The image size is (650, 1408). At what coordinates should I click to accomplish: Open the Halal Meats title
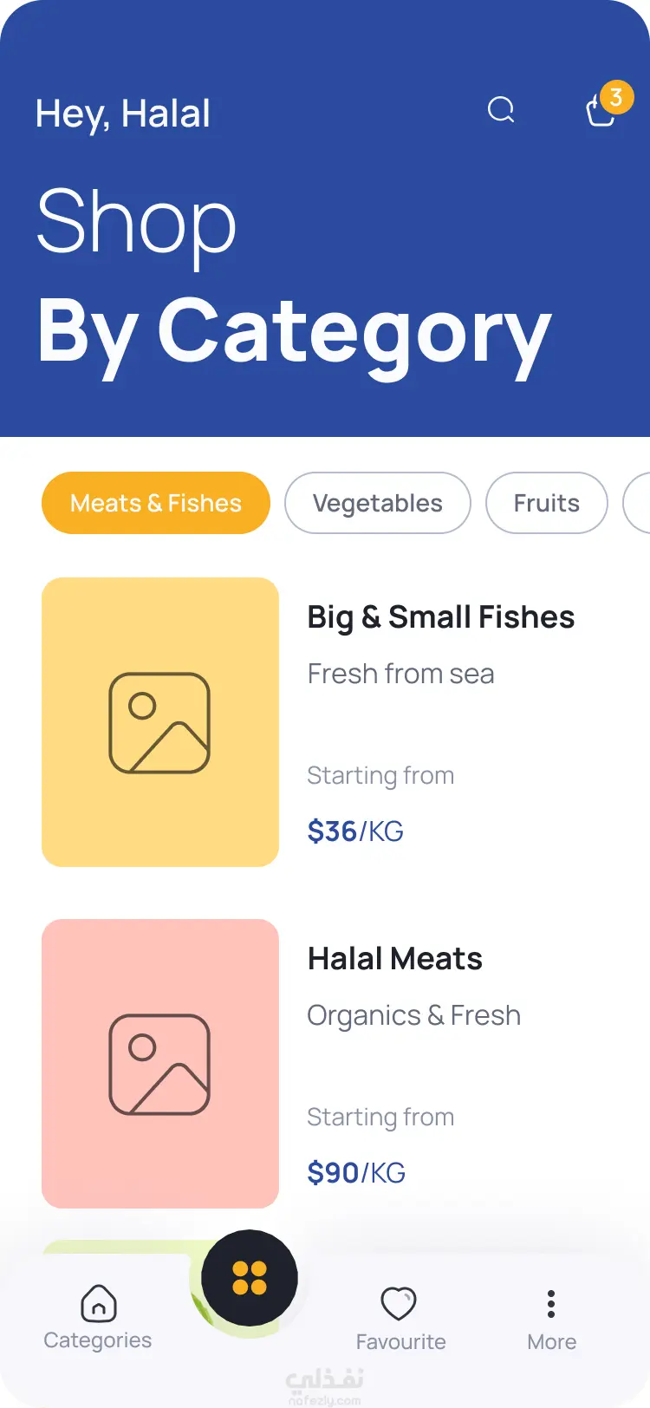click(395, 959)
